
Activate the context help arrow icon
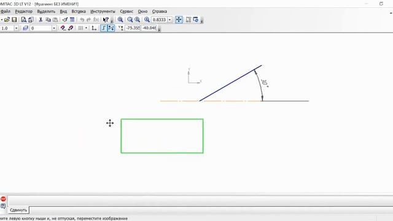[106, 20]
